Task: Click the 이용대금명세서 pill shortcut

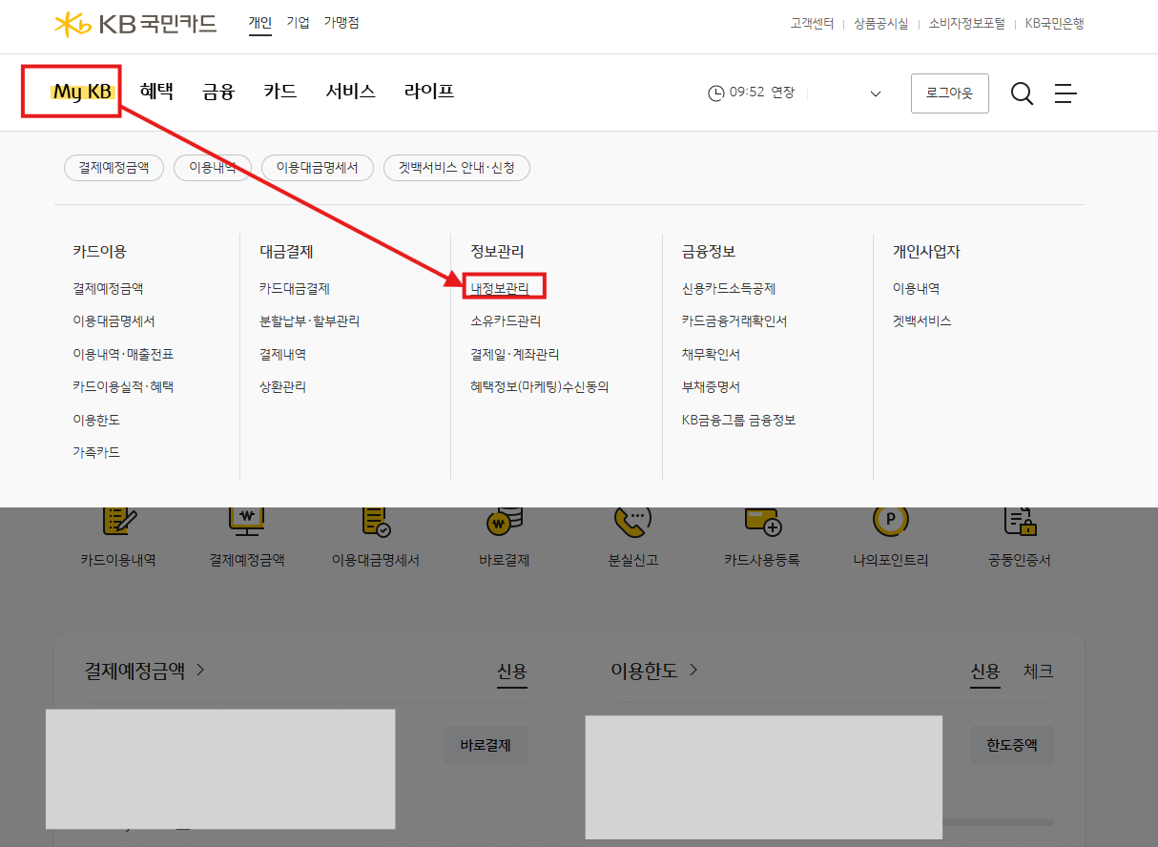Action: click(318, 168)
